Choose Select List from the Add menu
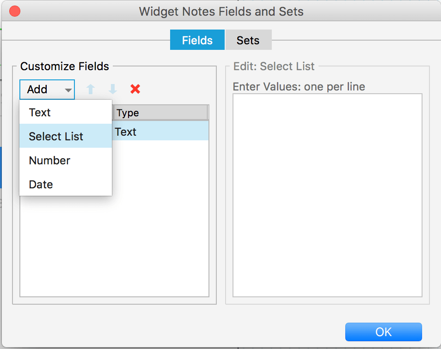Screen dimensions: 441x349 (x=66, y=136)
